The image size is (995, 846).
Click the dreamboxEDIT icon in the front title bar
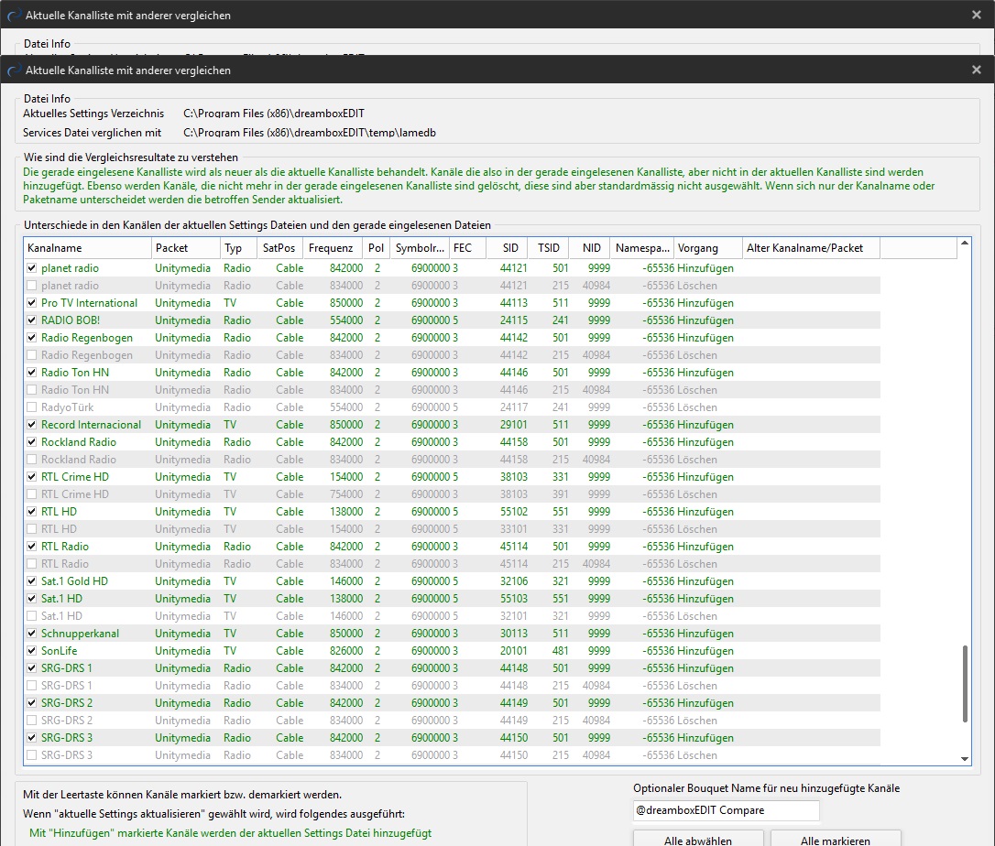pyautogui.click(x=14, y=70)
